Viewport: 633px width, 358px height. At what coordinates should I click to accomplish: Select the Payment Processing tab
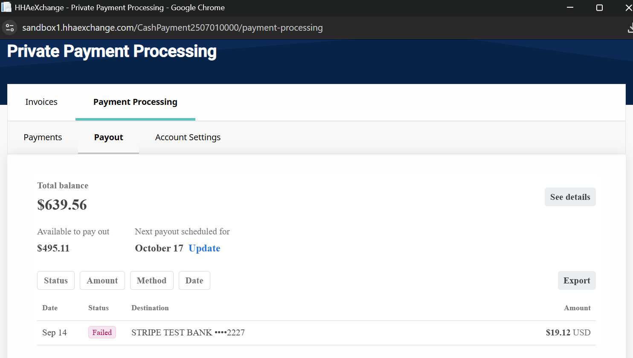click(135, 102)
